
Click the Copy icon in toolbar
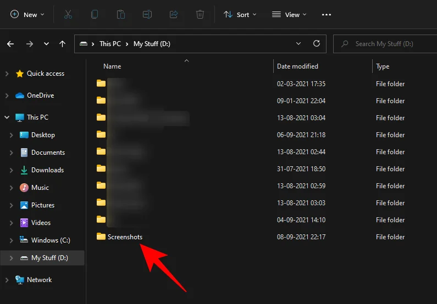pos(95,14)
